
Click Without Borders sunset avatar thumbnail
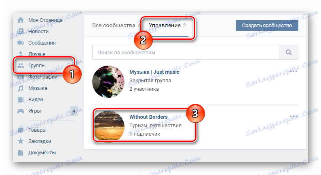(108, 126)
